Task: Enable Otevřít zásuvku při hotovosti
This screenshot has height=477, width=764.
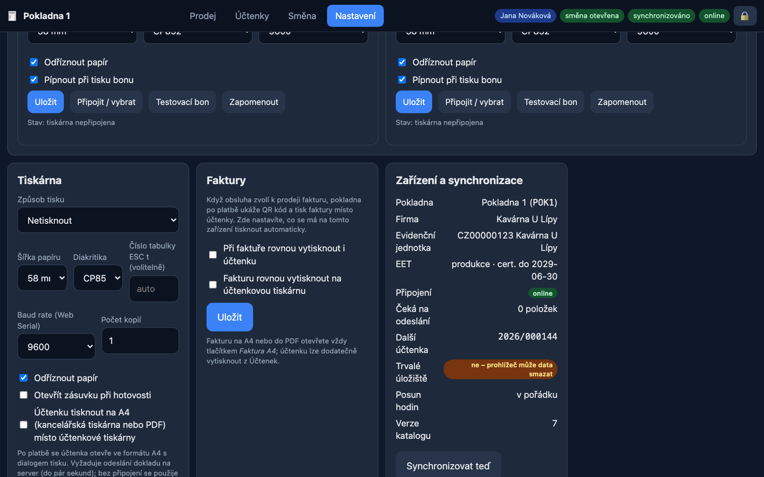Action: click(x=23, y=395)
